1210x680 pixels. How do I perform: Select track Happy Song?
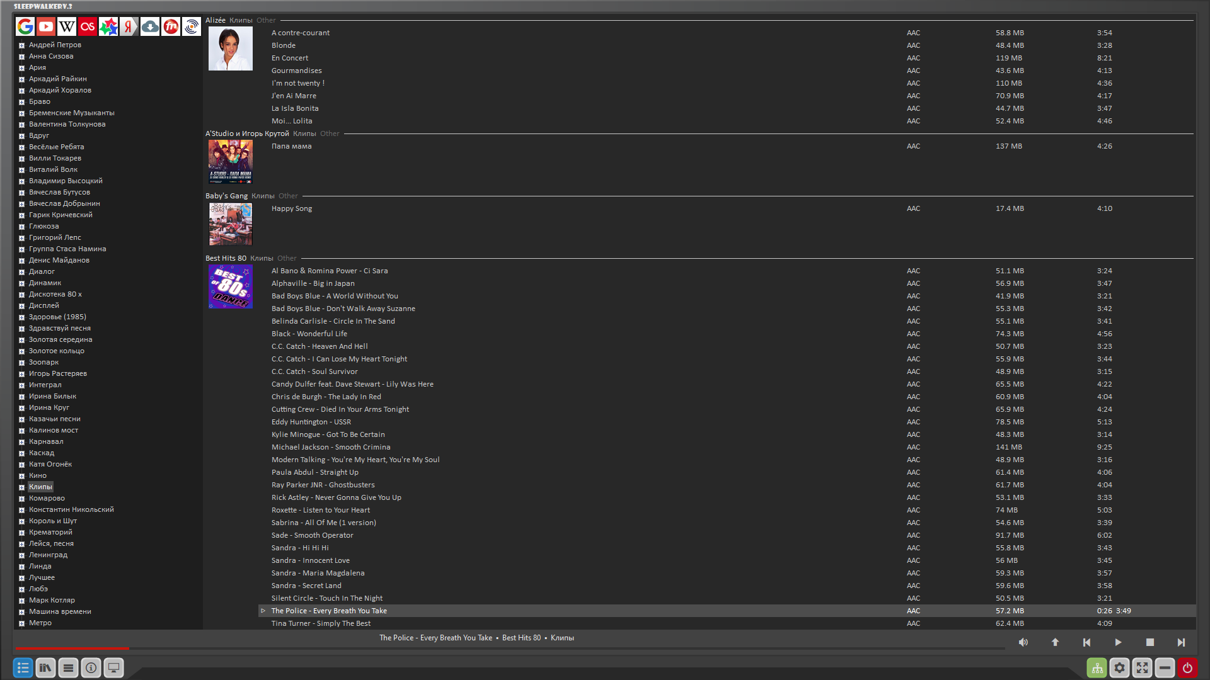[727, 208]
